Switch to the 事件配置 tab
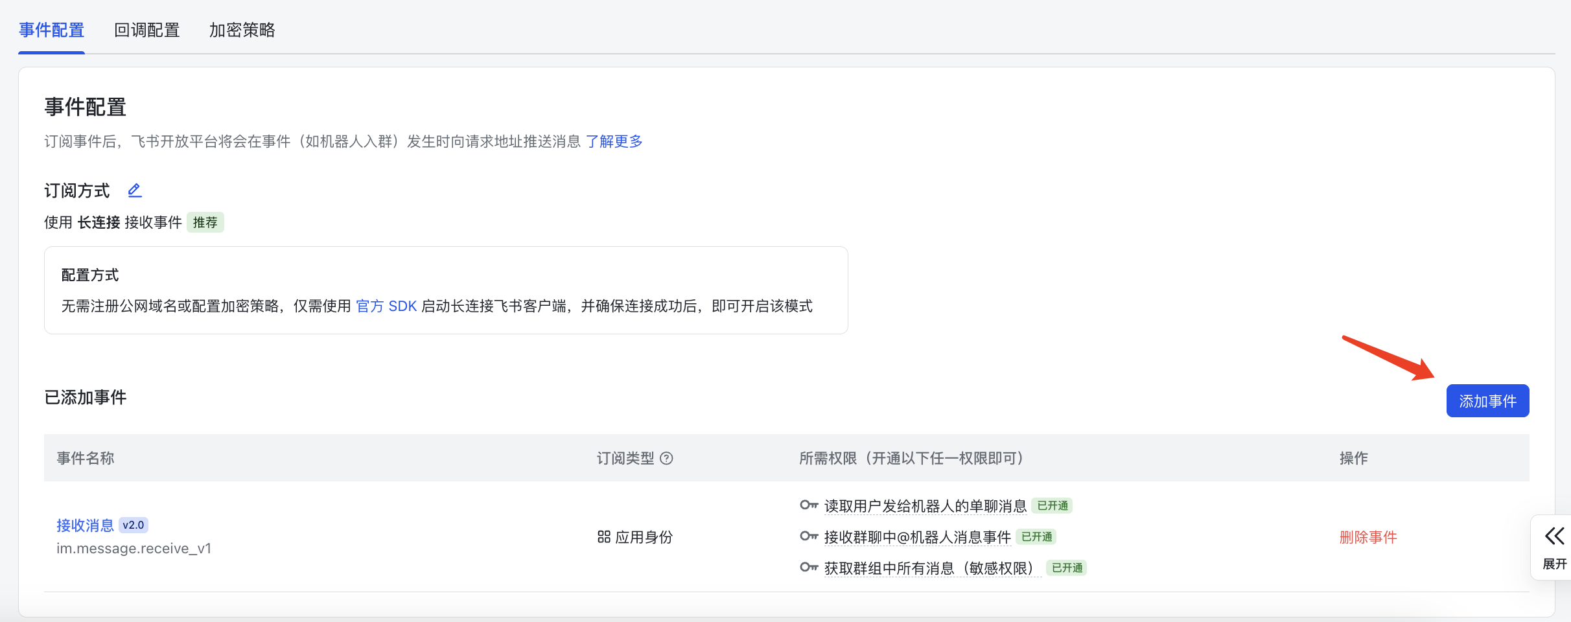 (x=52, y=30)
